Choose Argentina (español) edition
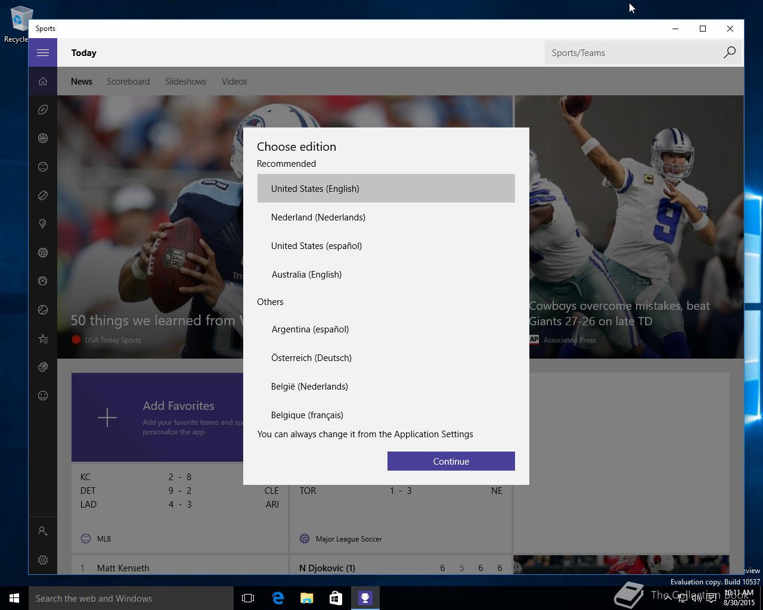 coord(386,329)
